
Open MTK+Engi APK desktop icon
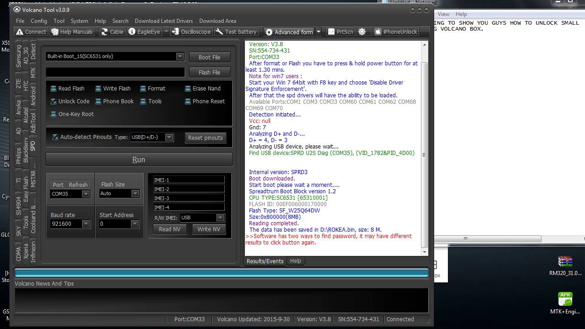point(565,304)
